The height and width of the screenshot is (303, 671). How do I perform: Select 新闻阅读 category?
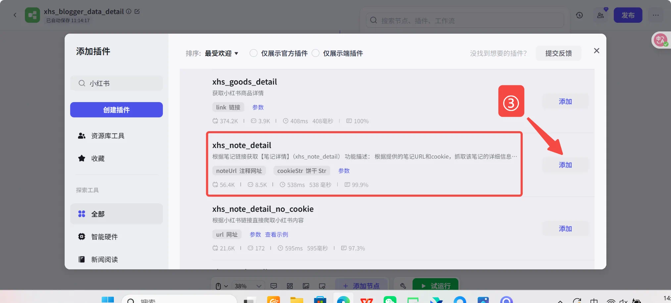coord(117,260)
